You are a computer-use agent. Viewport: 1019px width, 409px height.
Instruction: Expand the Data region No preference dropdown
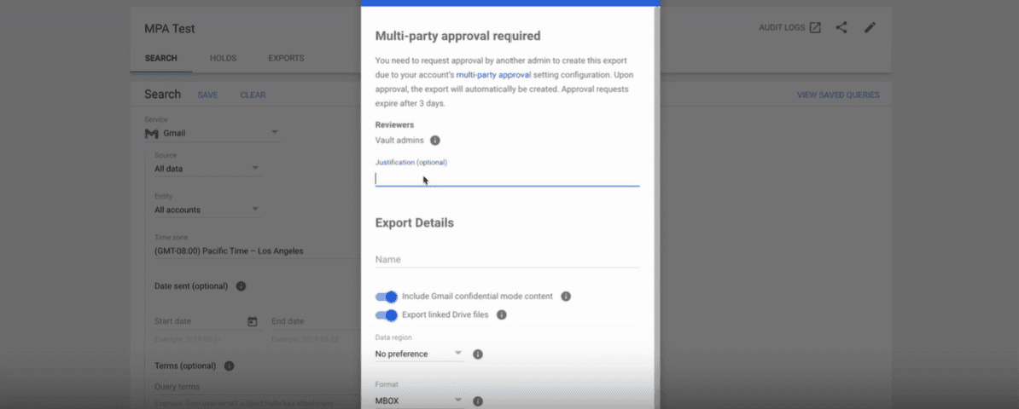tap(419, 354)
